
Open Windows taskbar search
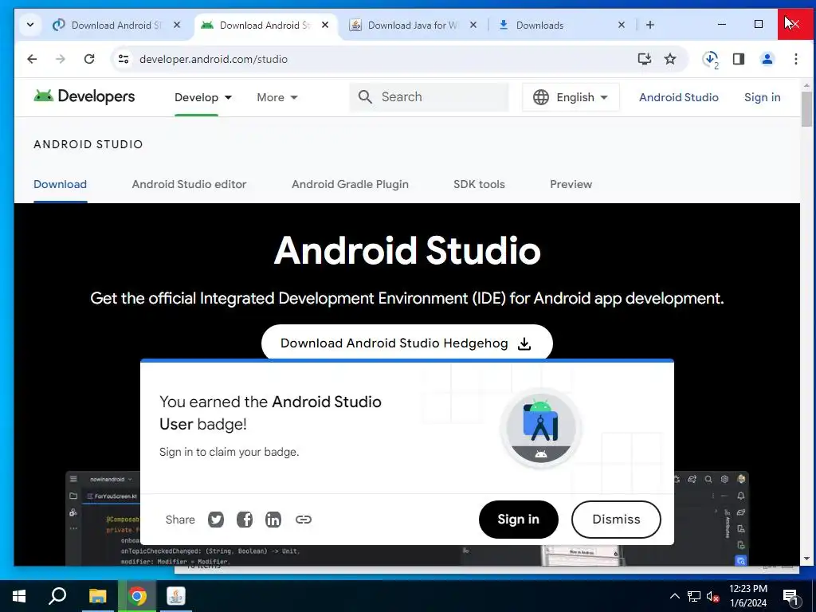(57, 596)
